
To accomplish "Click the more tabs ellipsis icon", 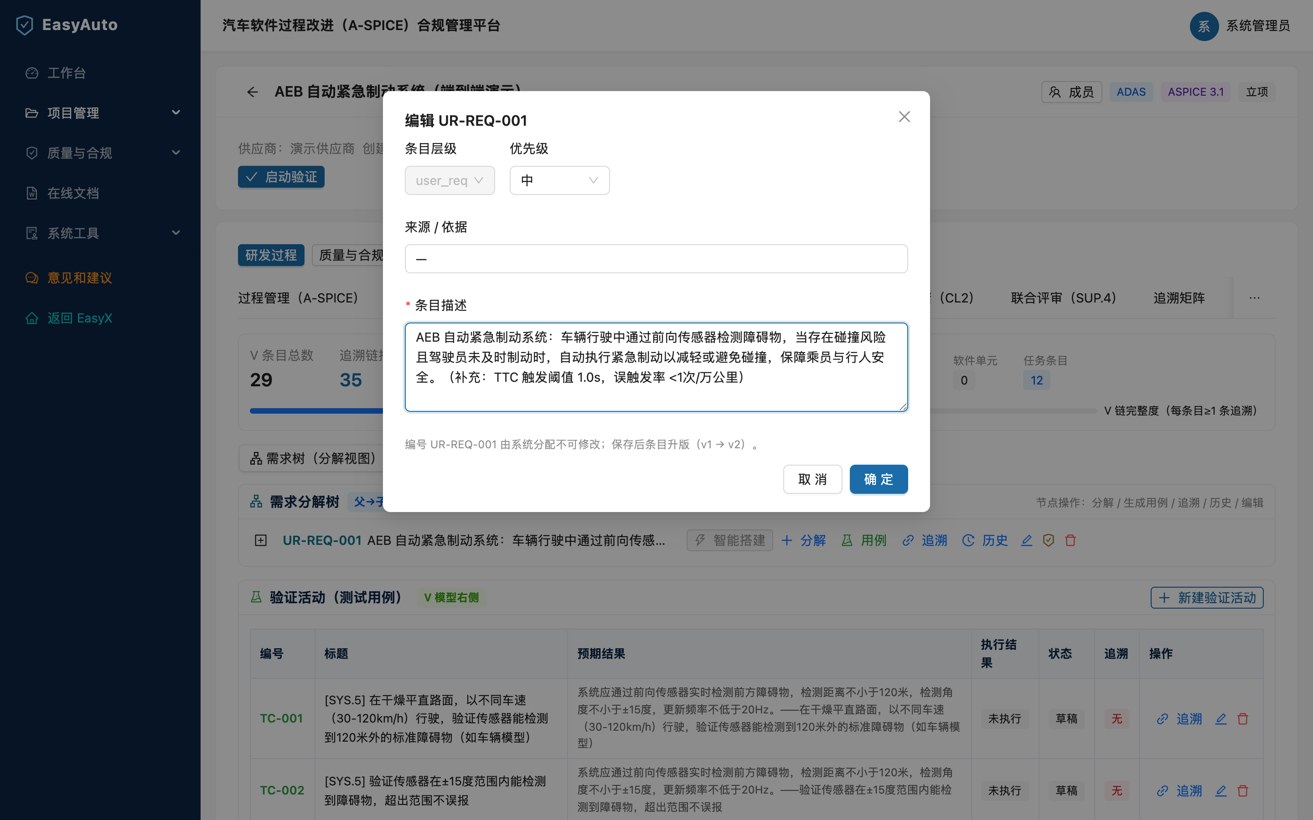I will click(1254, 298).
